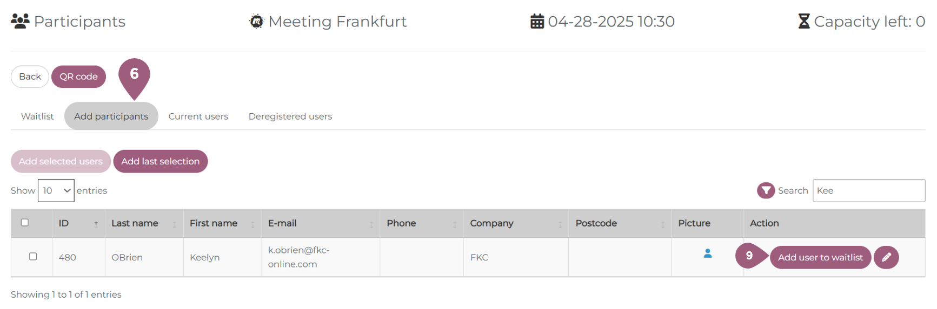Go to the Deregistered users tab
Screen dimensions: 937x309
click(x=290, y=116)
